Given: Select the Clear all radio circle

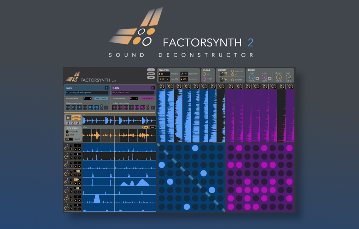Looking at the screenshot, I should coord(204,74).
